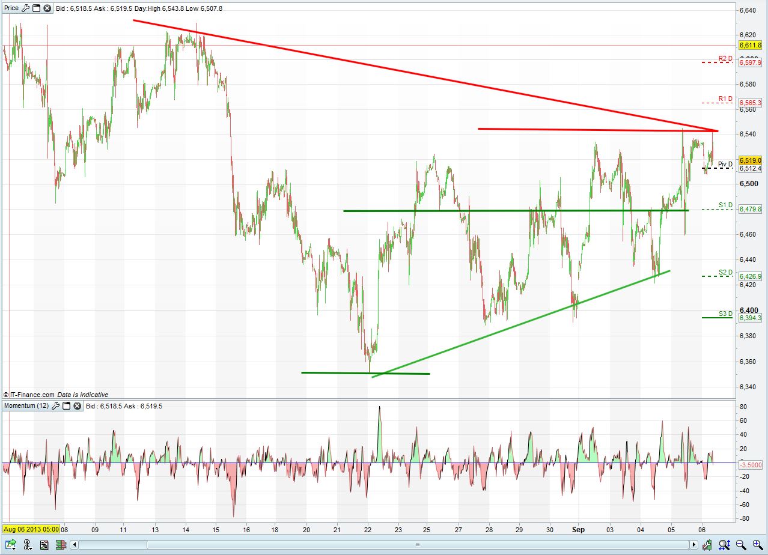Screen dimensions: 768x555
Task: Click the horizontal time scrollbar thumb
Action: [x=417, y=545]
